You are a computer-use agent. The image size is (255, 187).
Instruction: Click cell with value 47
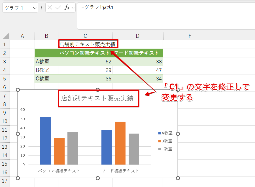[138, 70]
